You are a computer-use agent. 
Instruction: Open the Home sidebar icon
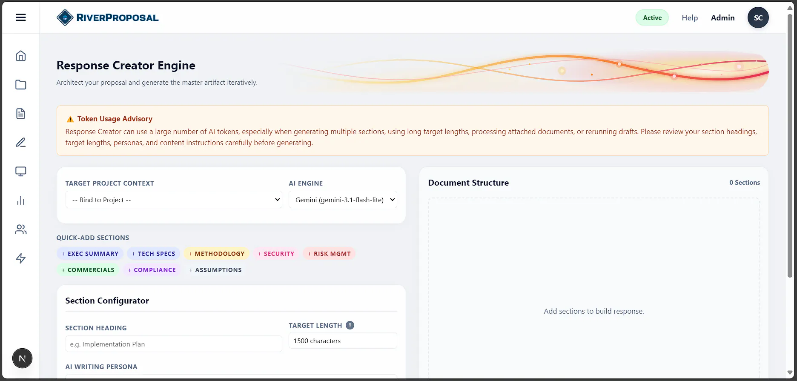pos(21,56)
